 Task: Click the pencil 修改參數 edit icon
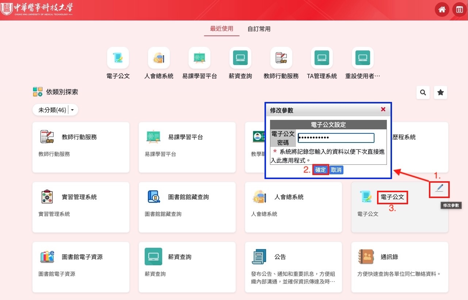439,189
